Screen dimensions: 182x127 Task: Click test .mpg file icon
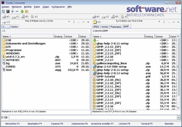pyautogui.click(x=4, y=70)
